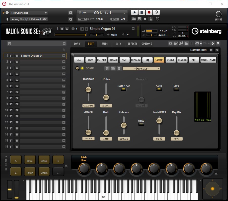Click the red Record button

pos(149,12)
